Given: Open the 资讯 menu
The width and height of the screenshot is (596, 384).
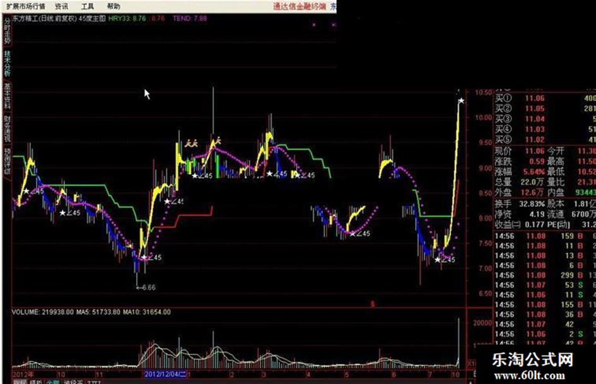Looking at the screenshot, I should tap(62, 6).
